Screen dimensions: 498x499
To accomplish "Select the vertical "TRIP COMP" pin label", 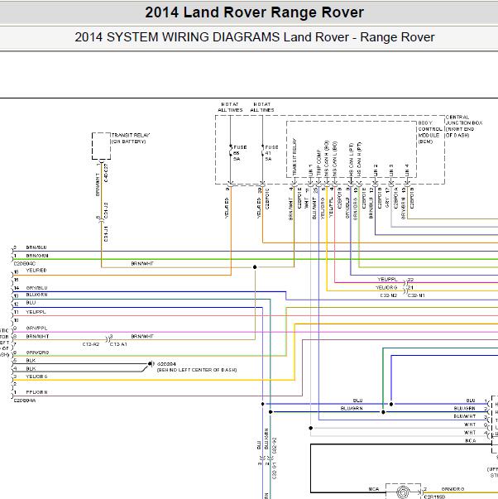I will (318, 162).
